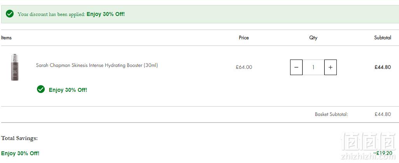
Task: Click the Items column header
Action: (6, 38)
